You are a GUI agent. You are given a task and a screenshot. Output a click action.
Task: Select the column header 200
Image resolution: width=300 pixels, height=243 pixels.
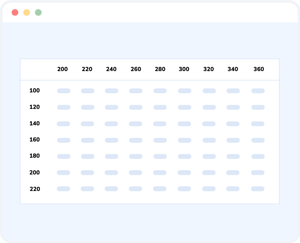click(x=63, y=69)
